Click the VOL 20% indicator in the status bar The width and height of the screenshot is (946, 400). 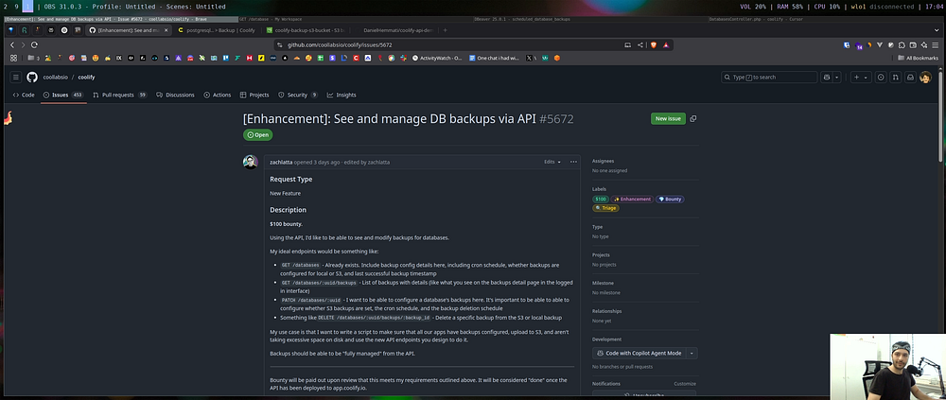click(753, 7)
